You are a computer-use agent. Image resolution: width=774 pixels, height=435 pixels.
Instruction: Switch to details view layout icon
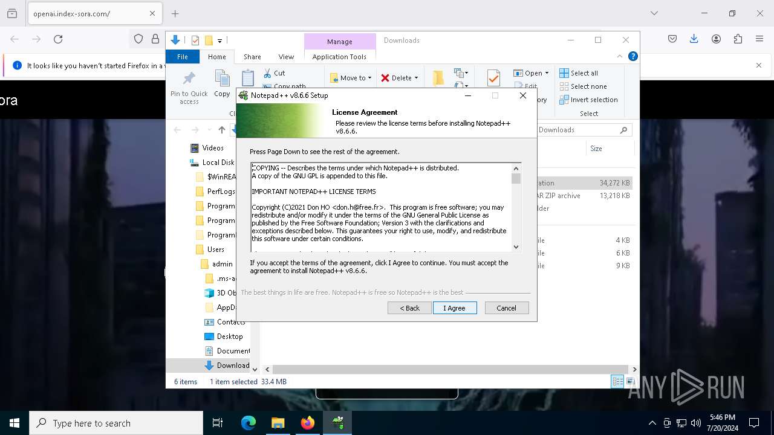[x=617, y=381]
